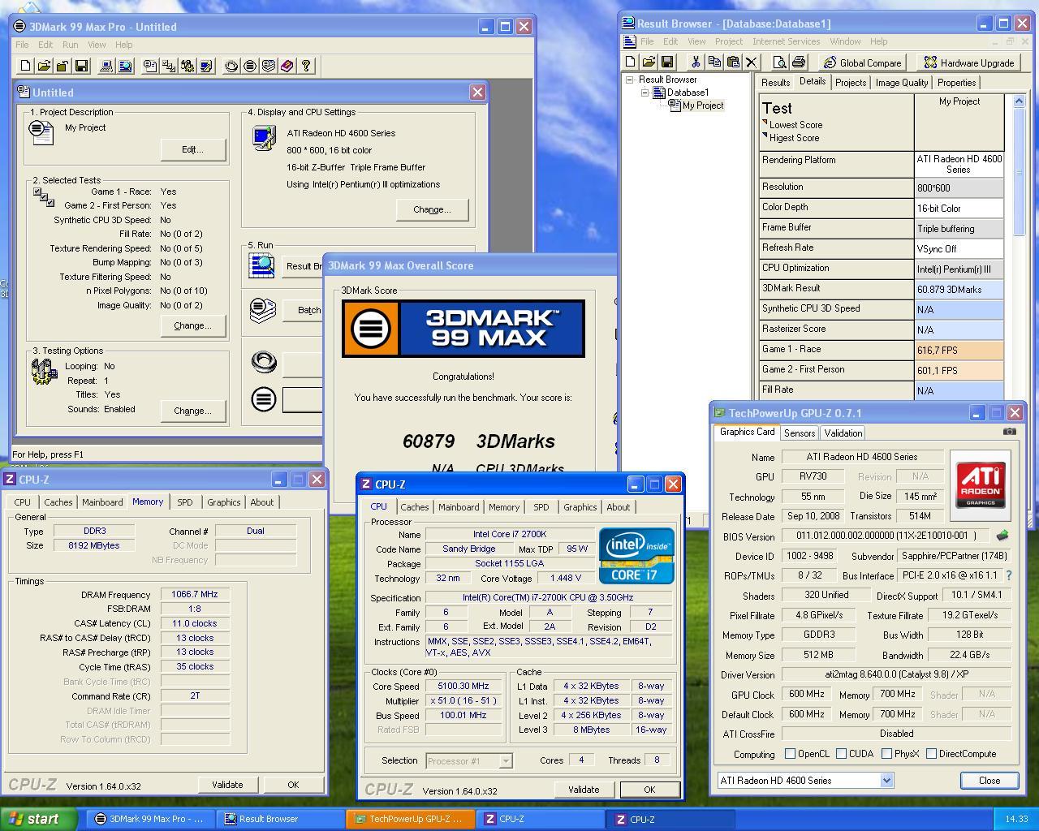Click Bus Interface question mark in GPU-Z
Viewport: 1039px width, 831px height.
click(x=1009, y=575)
